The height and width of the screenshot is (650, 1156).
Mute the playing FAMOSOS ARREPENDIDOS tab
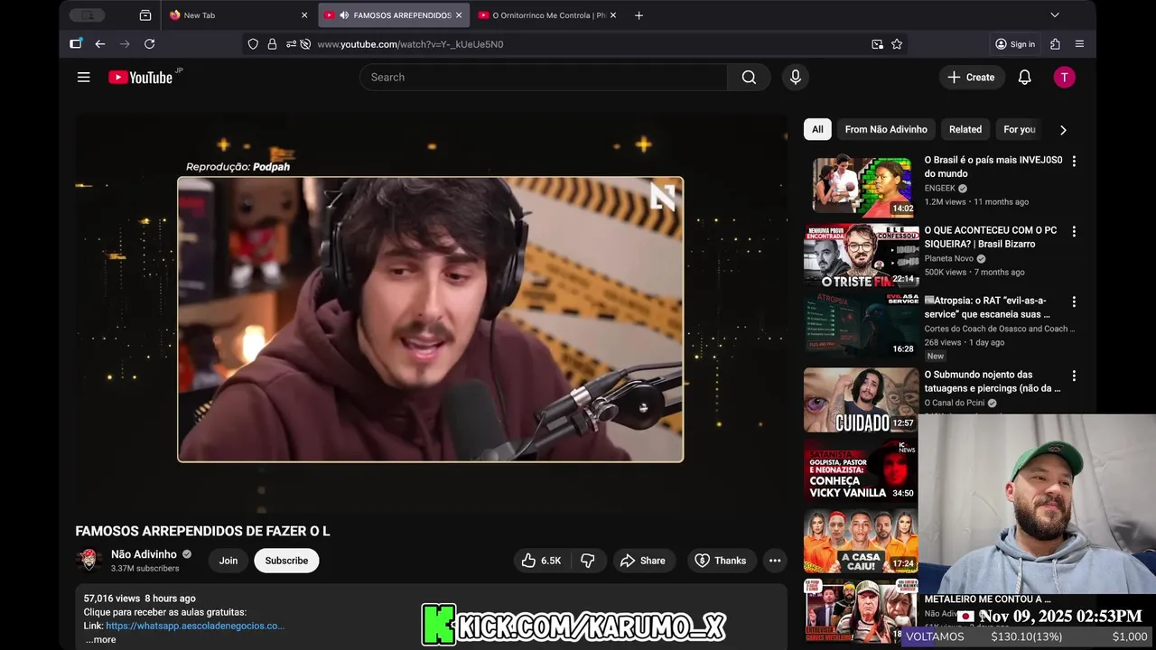click(x=344, y=15)
